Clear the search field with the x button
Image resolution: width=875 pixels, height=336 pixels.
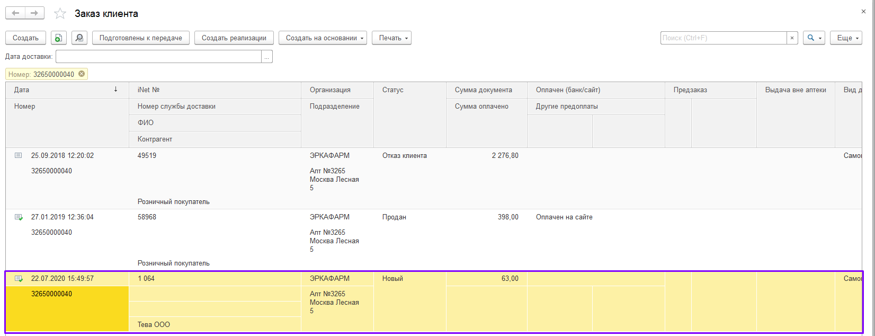(x=792, y=38)
